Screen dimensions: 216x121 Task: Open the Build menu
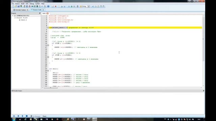pyautogui.click(x=23, y=4)
